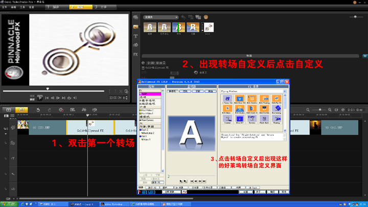
Task: Adjust preview timecode spinner arrows
Action: pyautogui.click(x=127, y=98)
